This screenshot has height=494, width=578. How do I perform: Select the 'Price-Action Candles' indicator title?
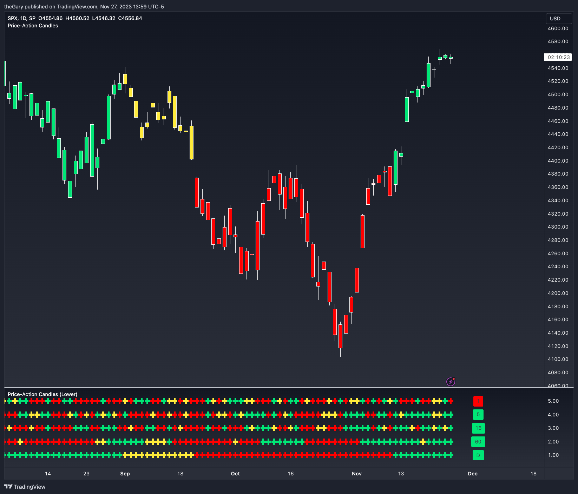pos(33,26)
